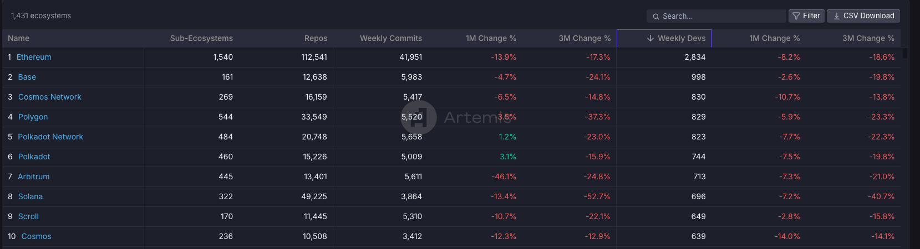Select Ethereum's sub-ecosystems value 1,540
The height and width of the screenshot is (249, 920).
pos(223,57)
